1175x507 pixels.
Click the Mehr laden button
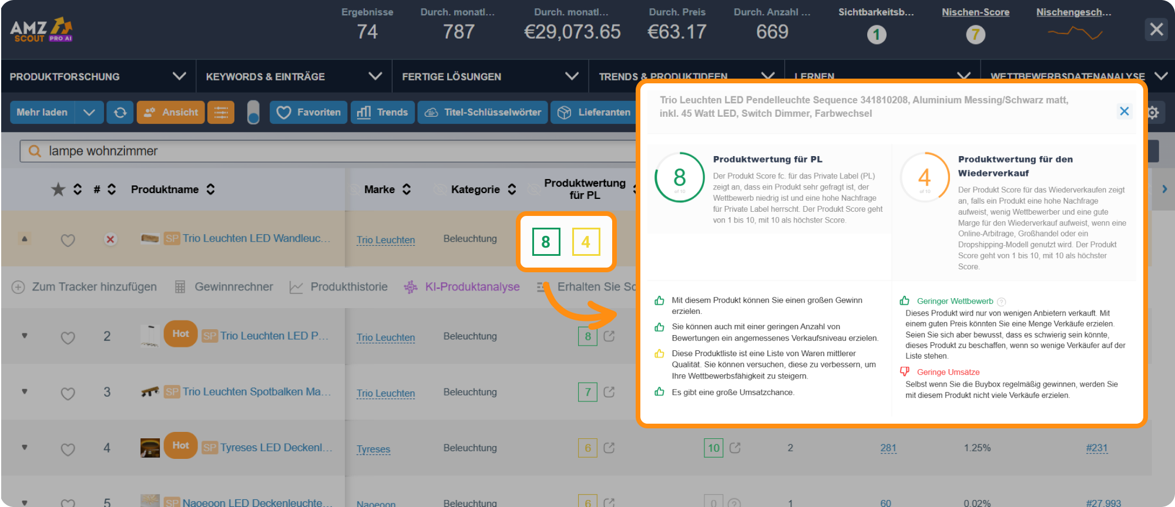coord(42,112)
